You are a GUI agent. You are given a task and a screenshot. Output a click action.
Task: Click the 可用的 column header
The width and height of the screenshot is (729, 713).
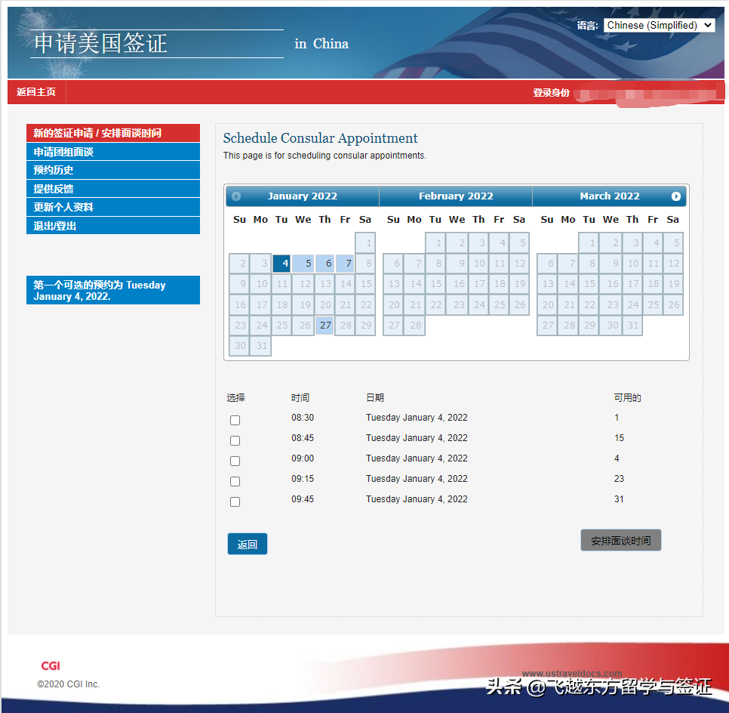[628, 398]
